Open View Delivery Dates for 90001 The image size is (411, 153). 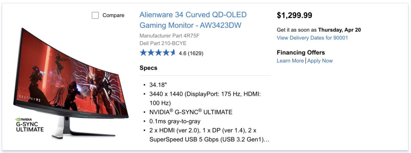click(312, 38)
